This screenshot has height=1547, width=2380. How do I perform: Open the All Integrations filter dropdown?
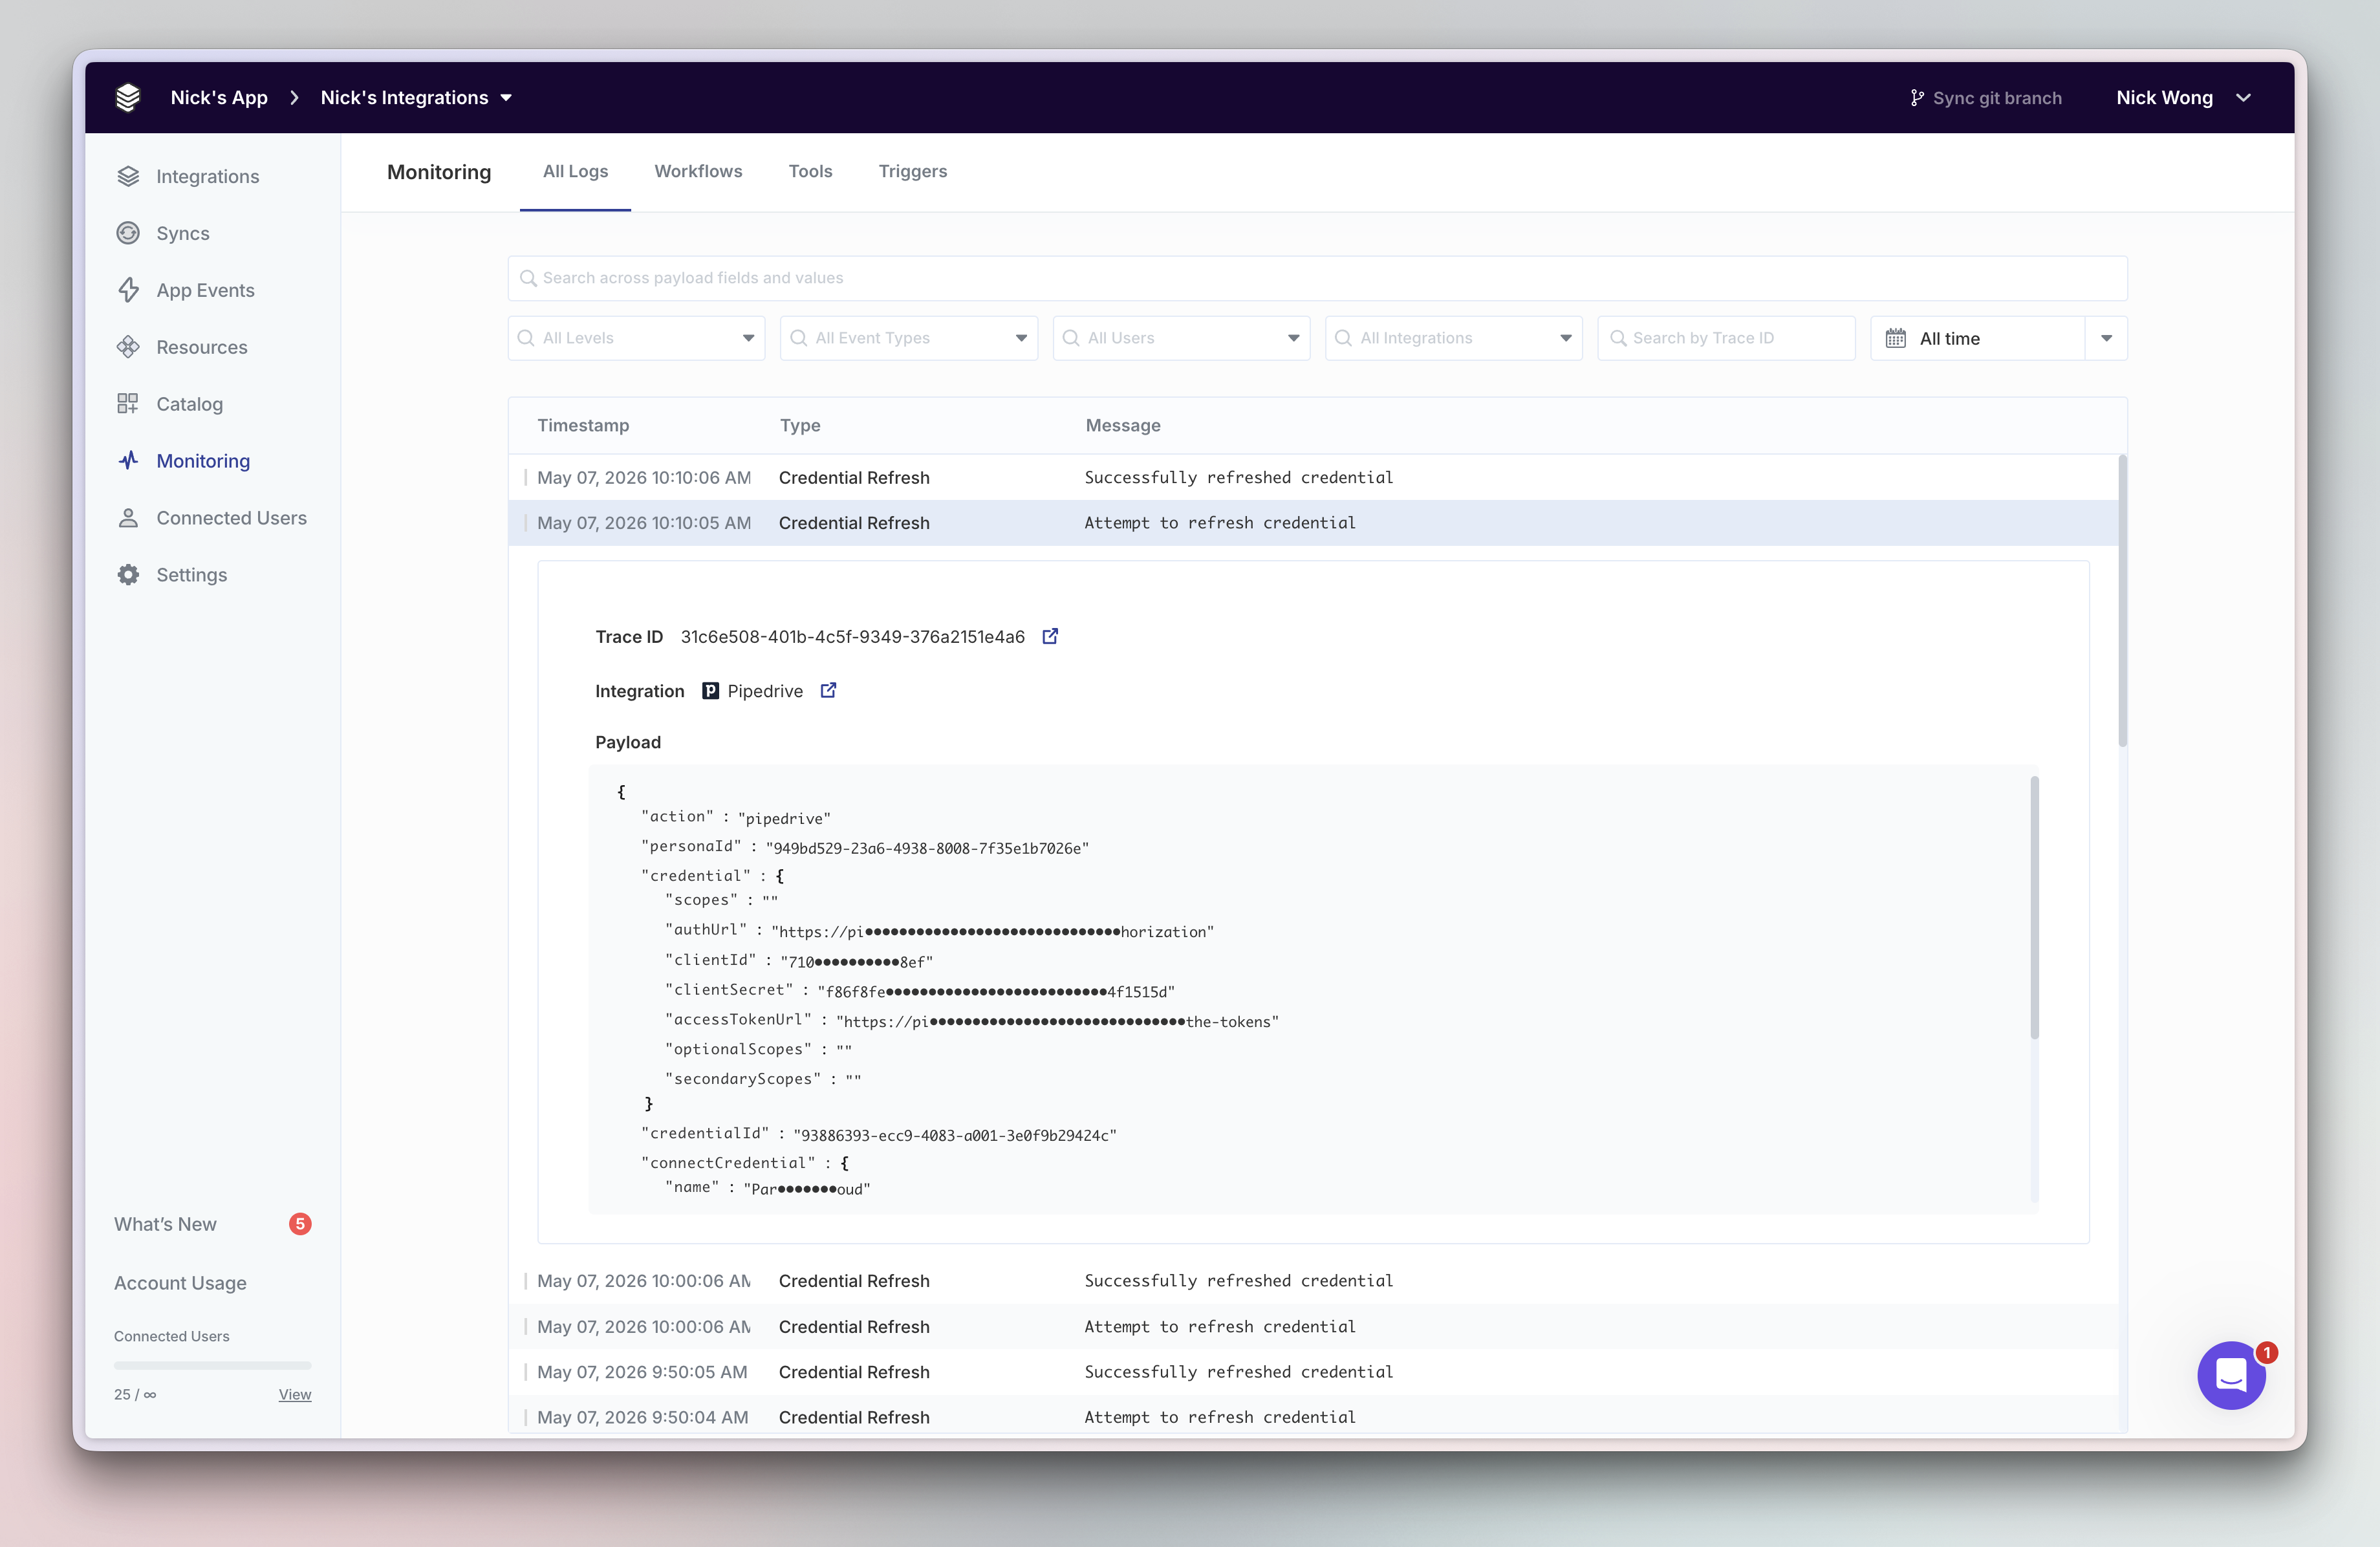coord(1453,338)
